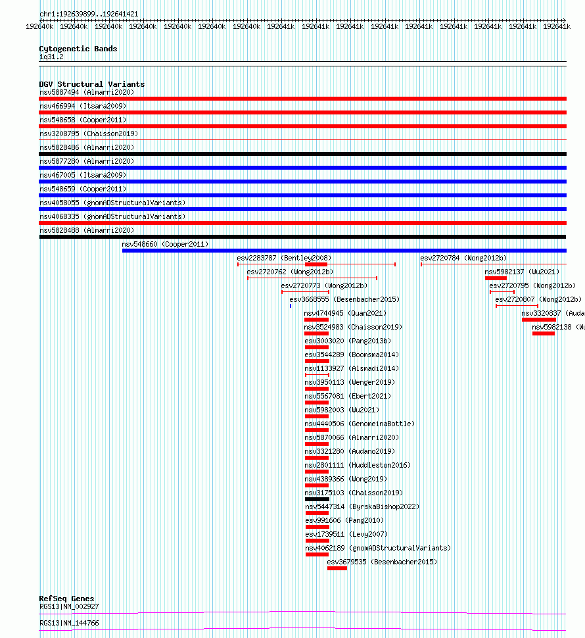The width and height of the screenshot is (585, 638).
Task: Open variant nsv466994 (Itsara2009)
Action: coord(83,106)
